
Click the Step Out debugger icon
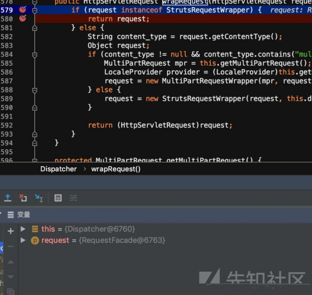[8, 198]
